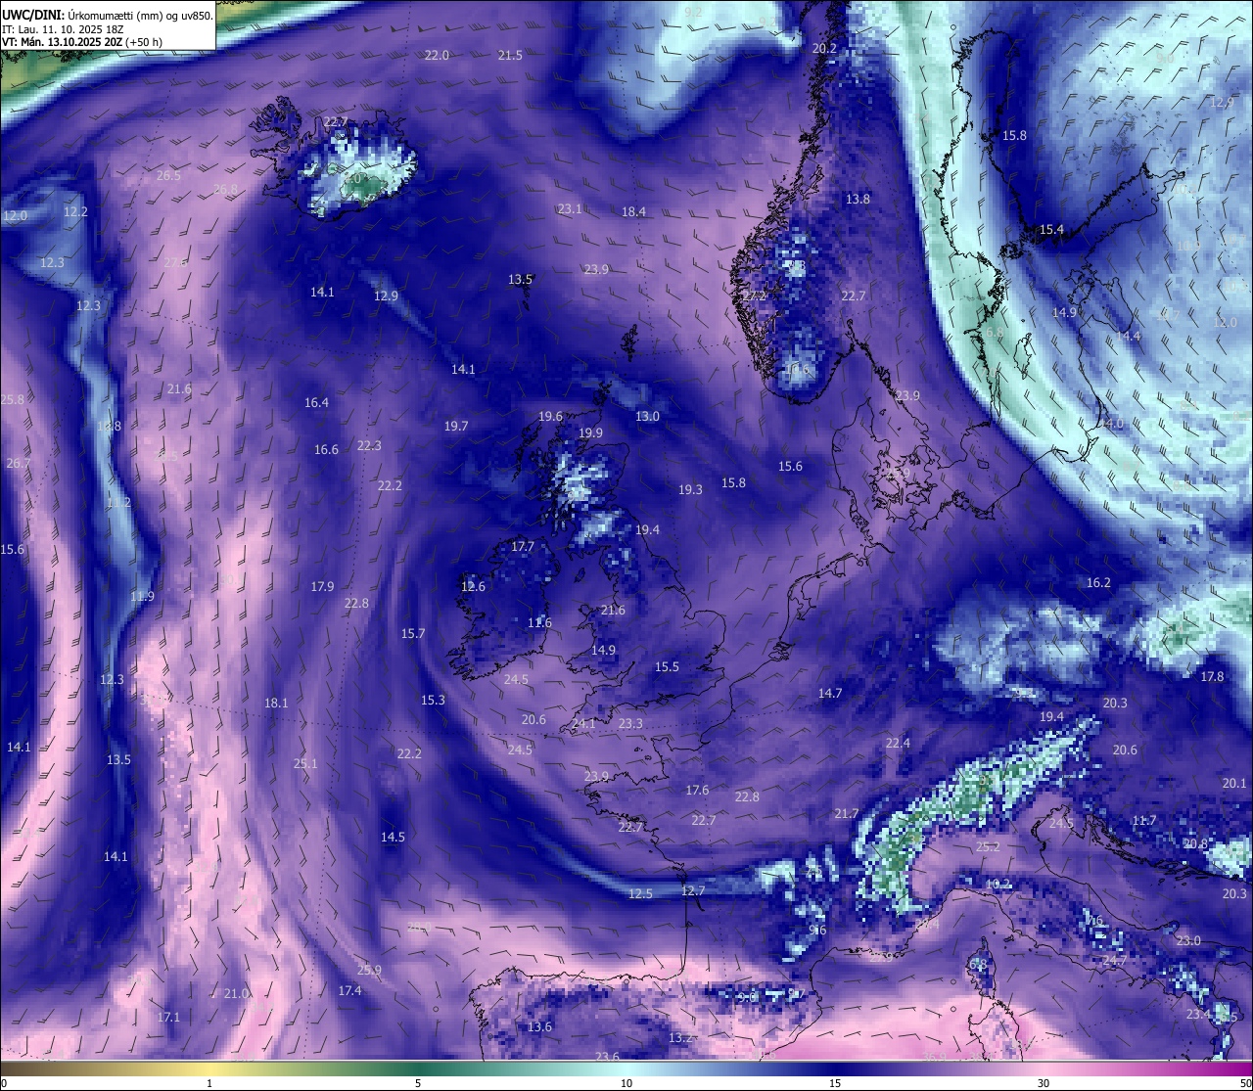Screen dimensions: 1253x1091
Task: Click the map value 19.6
Action: point(550,417)
